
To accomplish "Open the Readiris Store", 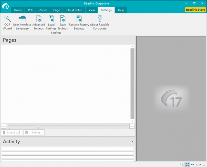I will point(195,10).
